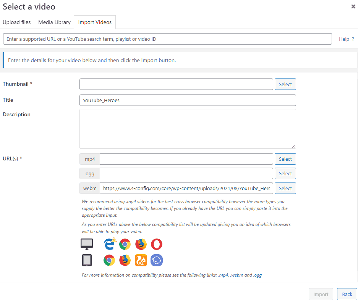Click the Opera browser icon
This screenshot has height=301, width=358.
pos(157,244)
